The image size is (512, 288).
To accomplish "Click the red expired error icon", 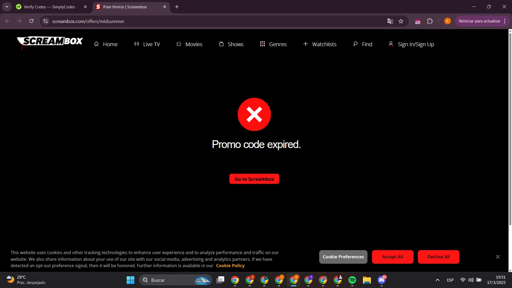I will click(x=254, y=114).
